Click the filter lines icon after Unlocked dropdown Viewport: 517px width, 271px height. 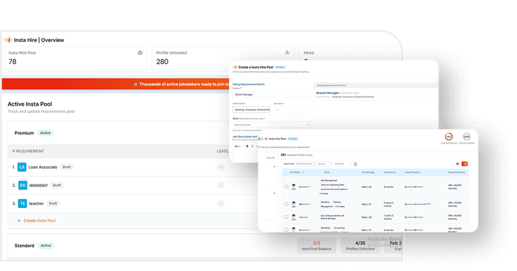click(355, 164)
